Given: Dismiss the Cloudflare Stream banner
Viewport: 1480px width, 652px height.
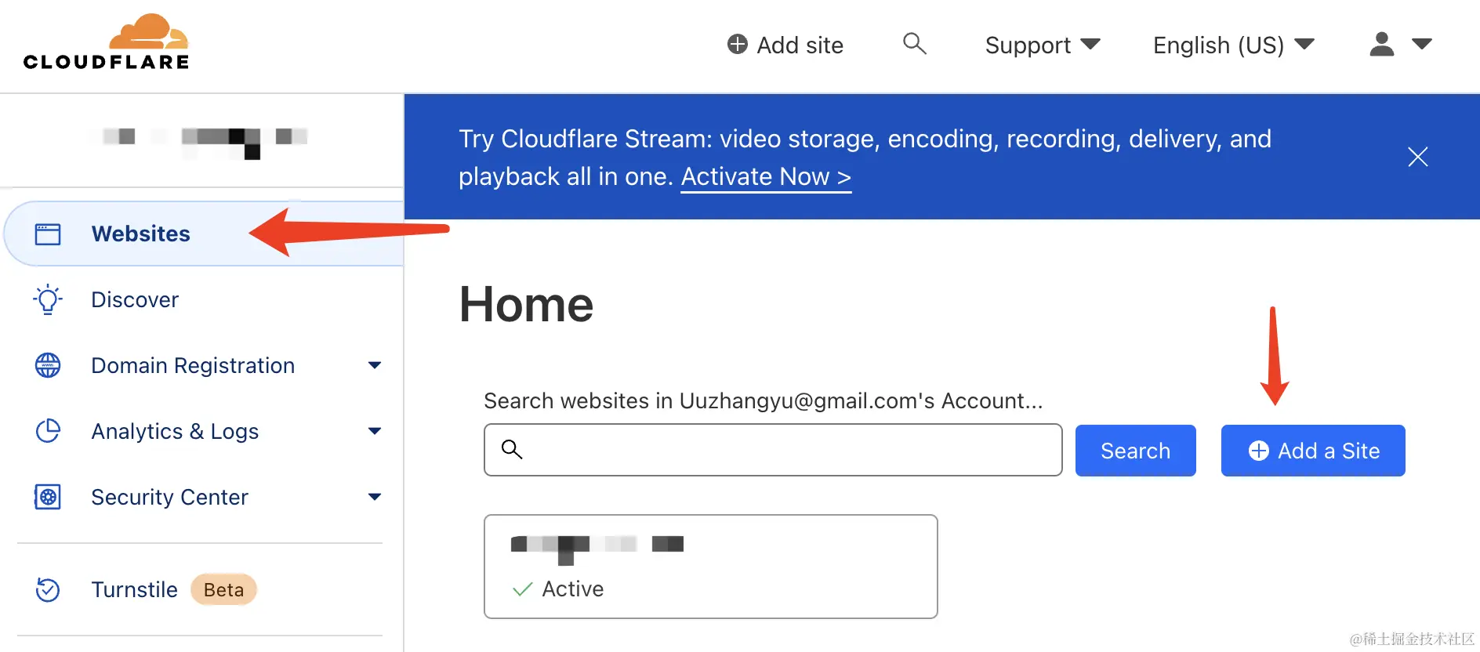Looking at the screenshot, I should 1417,157.
